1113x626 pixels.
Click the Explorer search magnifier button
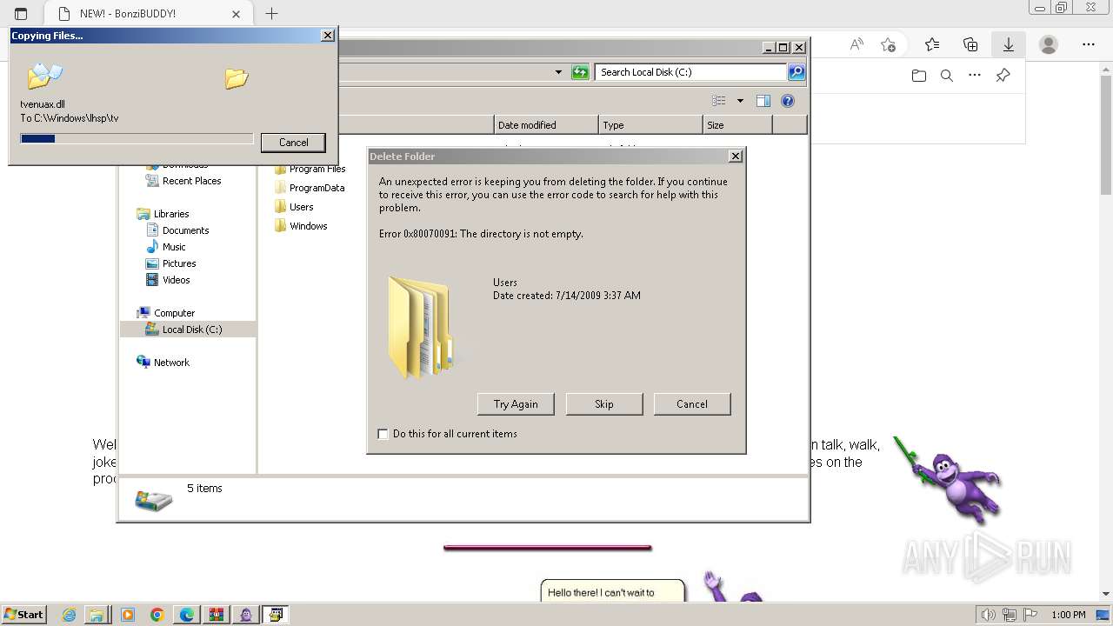point(796,72)
